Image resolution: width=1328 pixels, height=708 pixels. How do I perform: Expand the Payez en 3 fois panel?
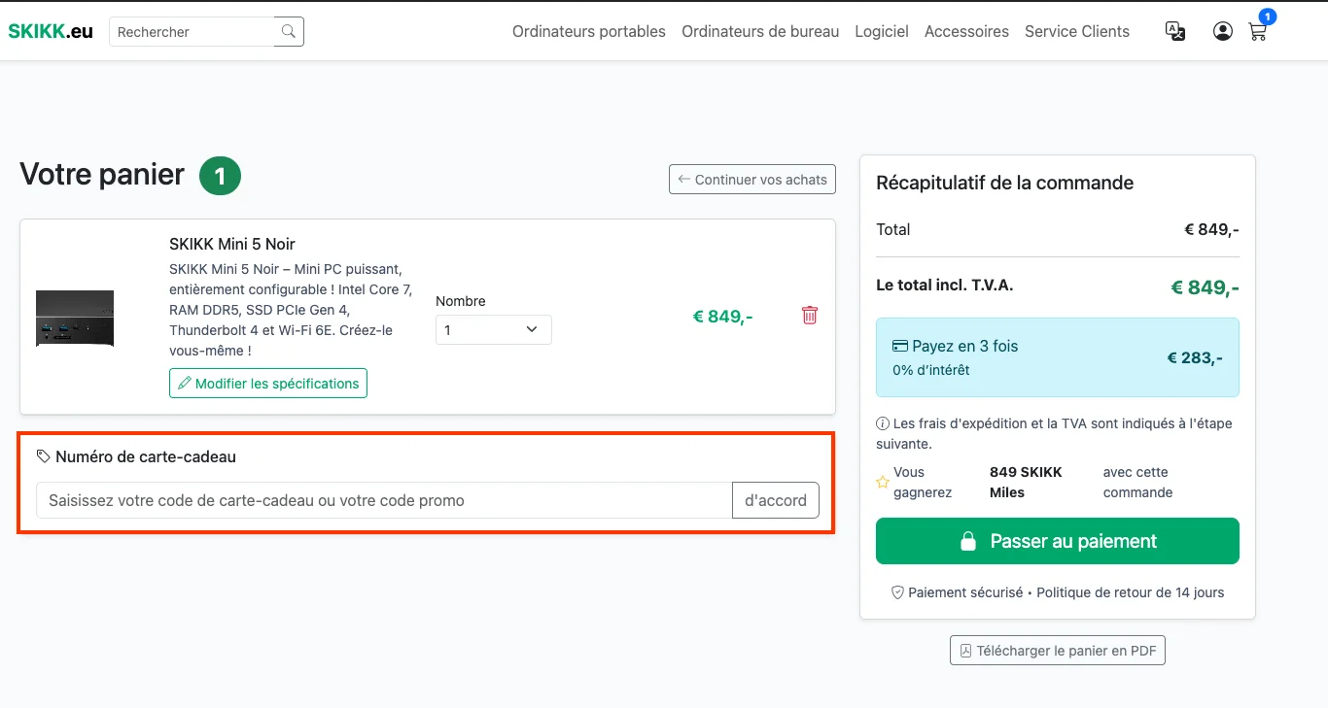pyautogui.click(x=1057, y=357)
